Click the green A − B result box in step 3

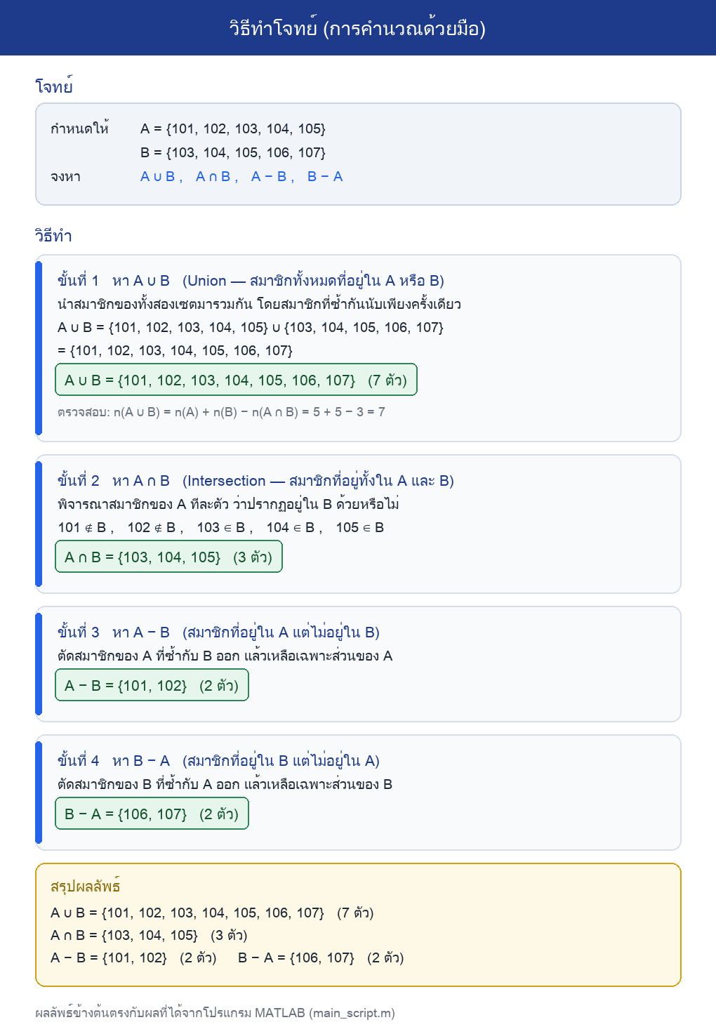pos(152,685)
